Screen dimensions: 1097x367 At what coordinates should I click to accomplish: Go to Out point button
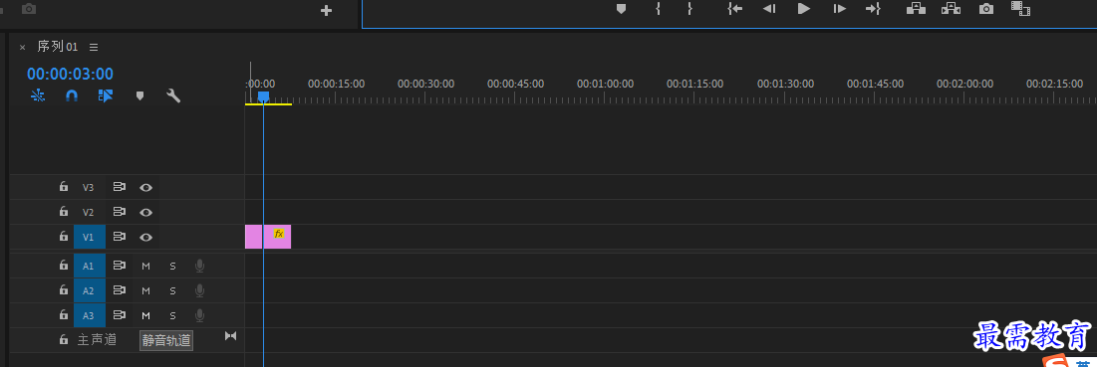[x=873, y=8]
